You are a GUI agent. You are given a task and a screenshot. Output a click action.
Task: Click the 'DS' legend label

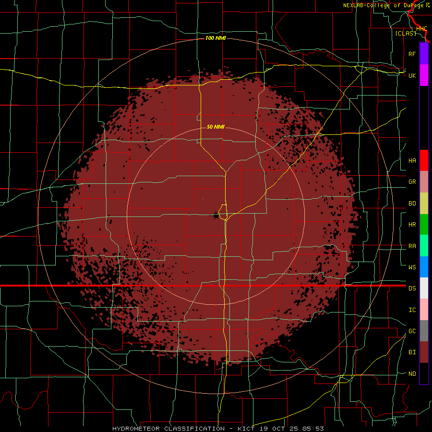click(412, 288)
